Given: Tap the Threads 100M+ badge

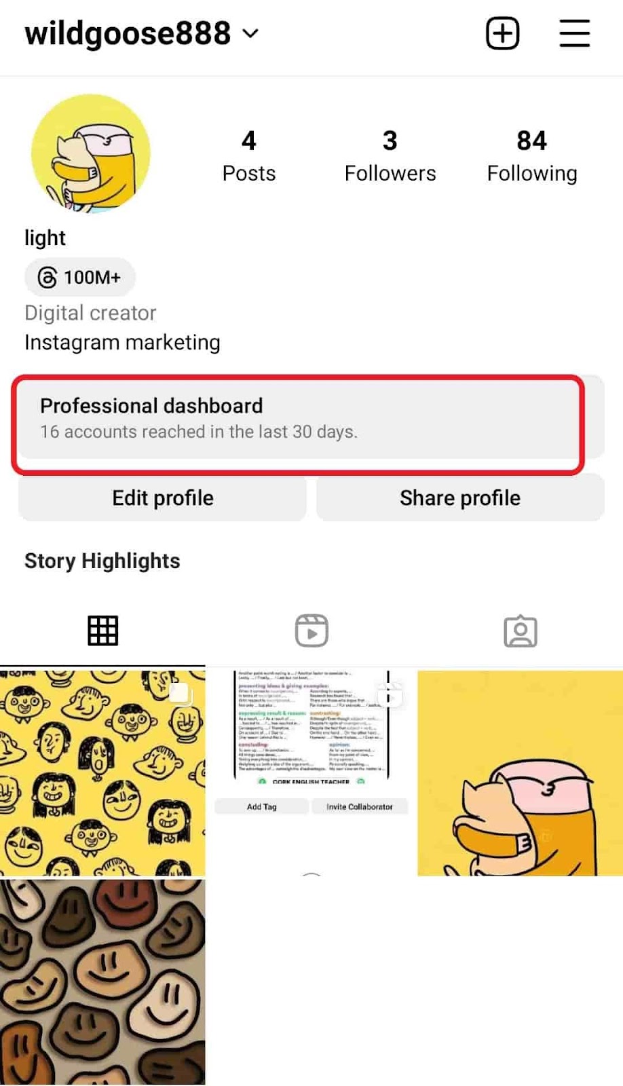Looking at the screenshot, I should coord(80,277).
